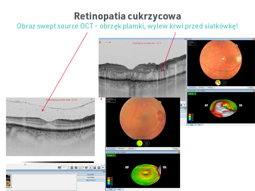Click the grayscale gradient bar under B-scan
The image size is (255, 191).
coord(58,162)
